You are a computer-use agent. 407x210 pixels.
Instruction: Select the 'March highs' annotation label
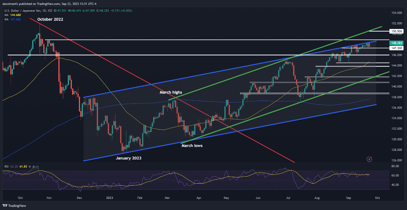pos(171,92)
